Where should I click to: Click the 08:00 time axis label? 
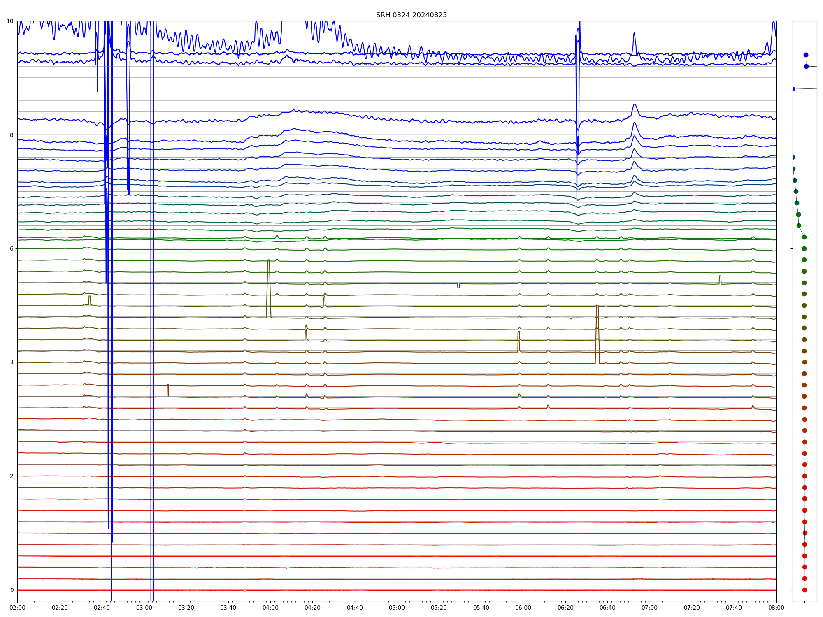(776, 608)
